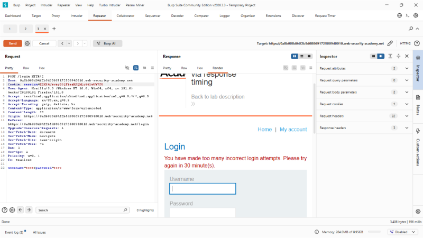Open search help question icon under Request

[5, 210]
